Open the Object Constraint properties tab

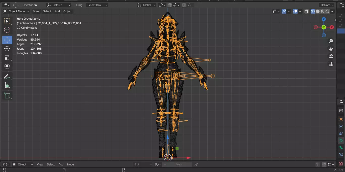(x=341, y=133)
